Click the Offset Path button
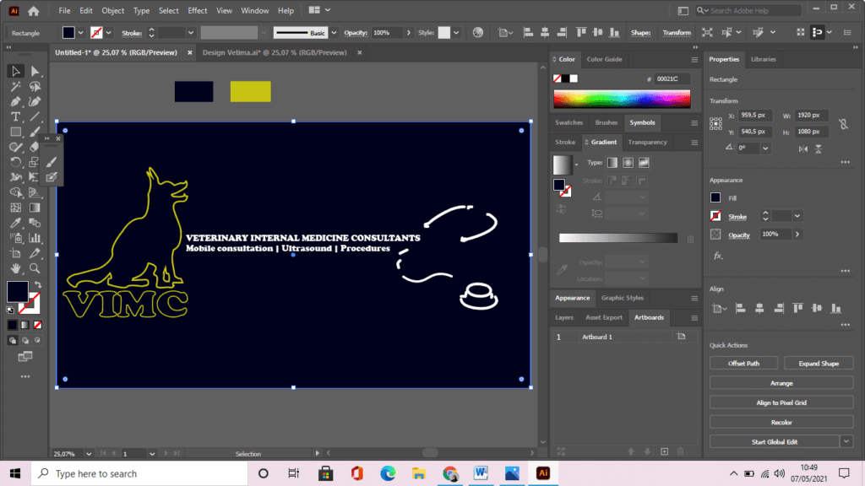This screenshot has height=486, width=865. click(x=743, y=364)
